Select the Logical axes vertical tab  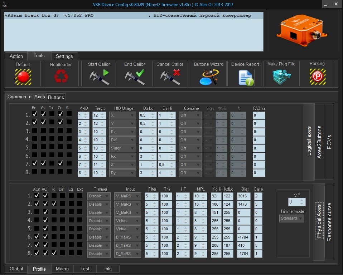(309, 141)
